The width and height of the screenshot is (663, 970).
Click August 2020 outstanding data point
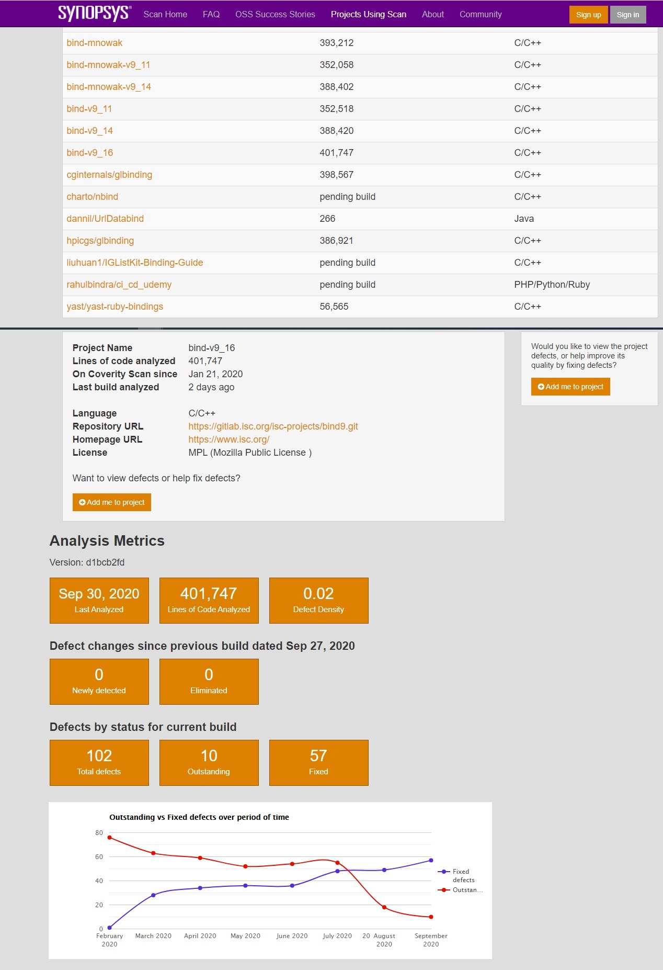[384, 907]
